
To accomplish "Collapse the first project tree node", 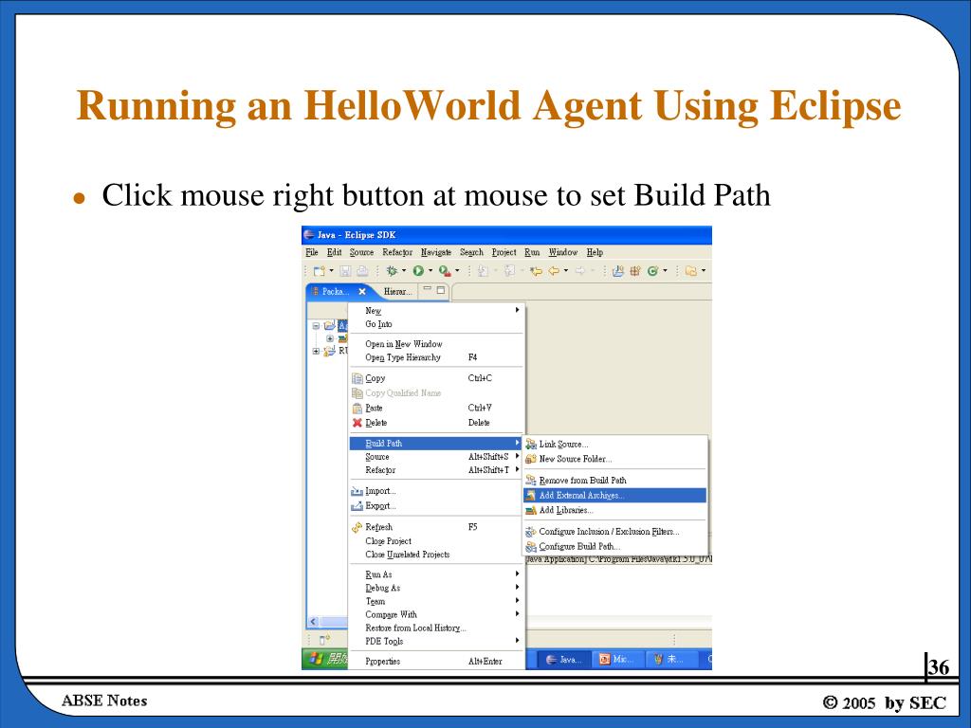I will point(316,326).
